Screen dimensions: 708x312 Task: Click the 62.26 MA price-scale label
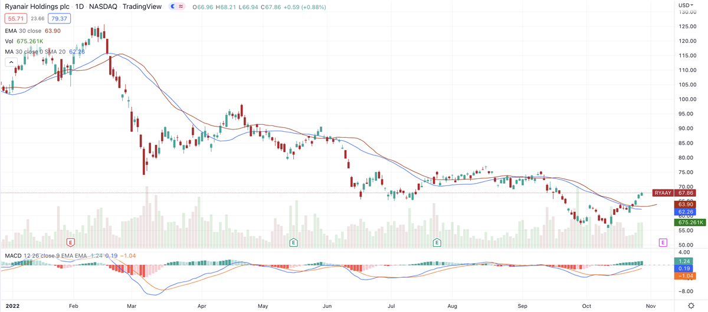(686, 211)
